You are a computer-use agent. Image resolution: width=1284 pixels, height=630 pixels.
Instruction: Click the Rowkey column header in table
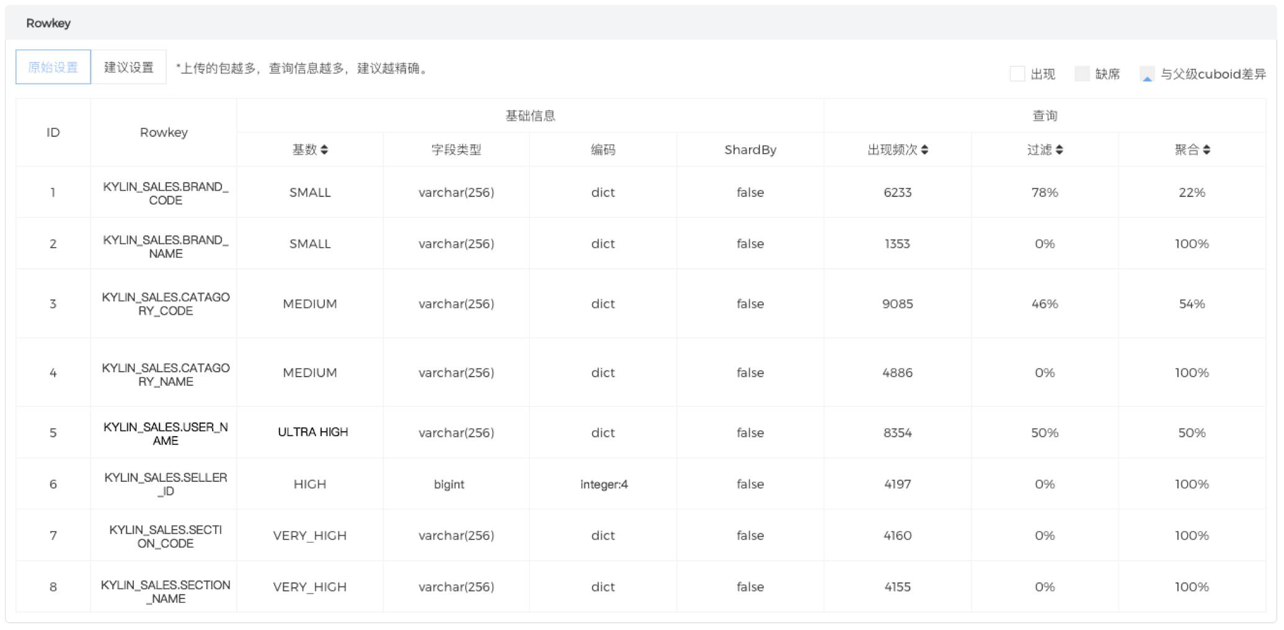(164, 132)
